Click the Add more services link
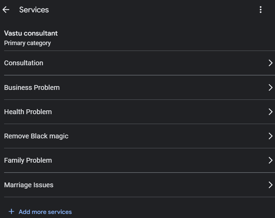275x218 pixels. (45, 212)
